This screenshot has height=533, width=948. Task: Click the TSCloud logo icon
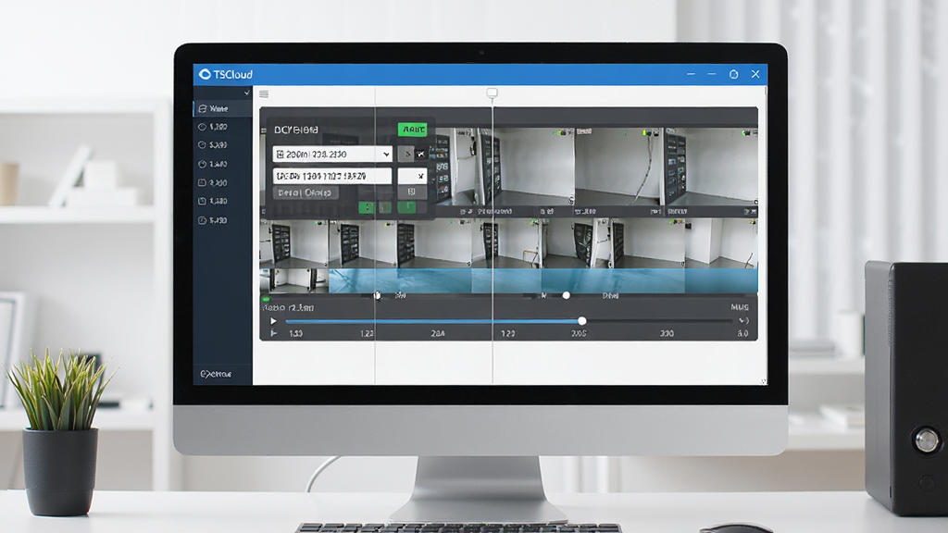[205, 74]
